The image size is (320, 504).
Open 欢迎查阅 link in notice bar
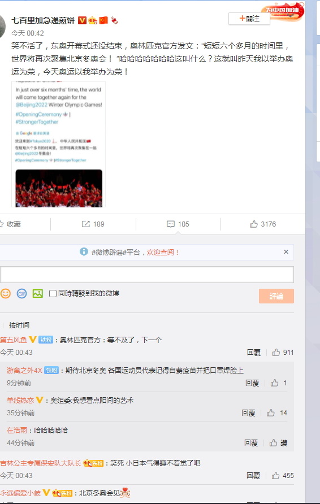tap(163, 253)
